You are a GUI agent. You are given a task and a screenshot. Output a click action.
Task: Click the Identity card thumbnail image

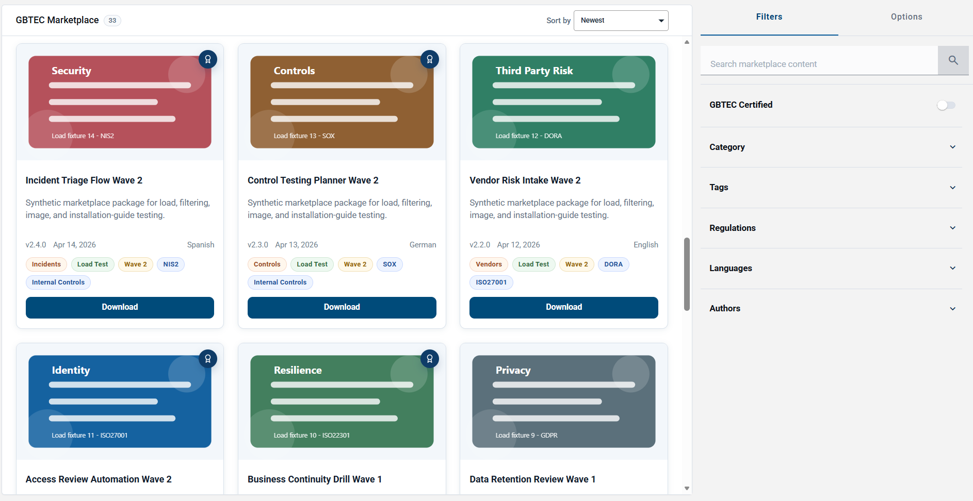(x=120, y=402)
